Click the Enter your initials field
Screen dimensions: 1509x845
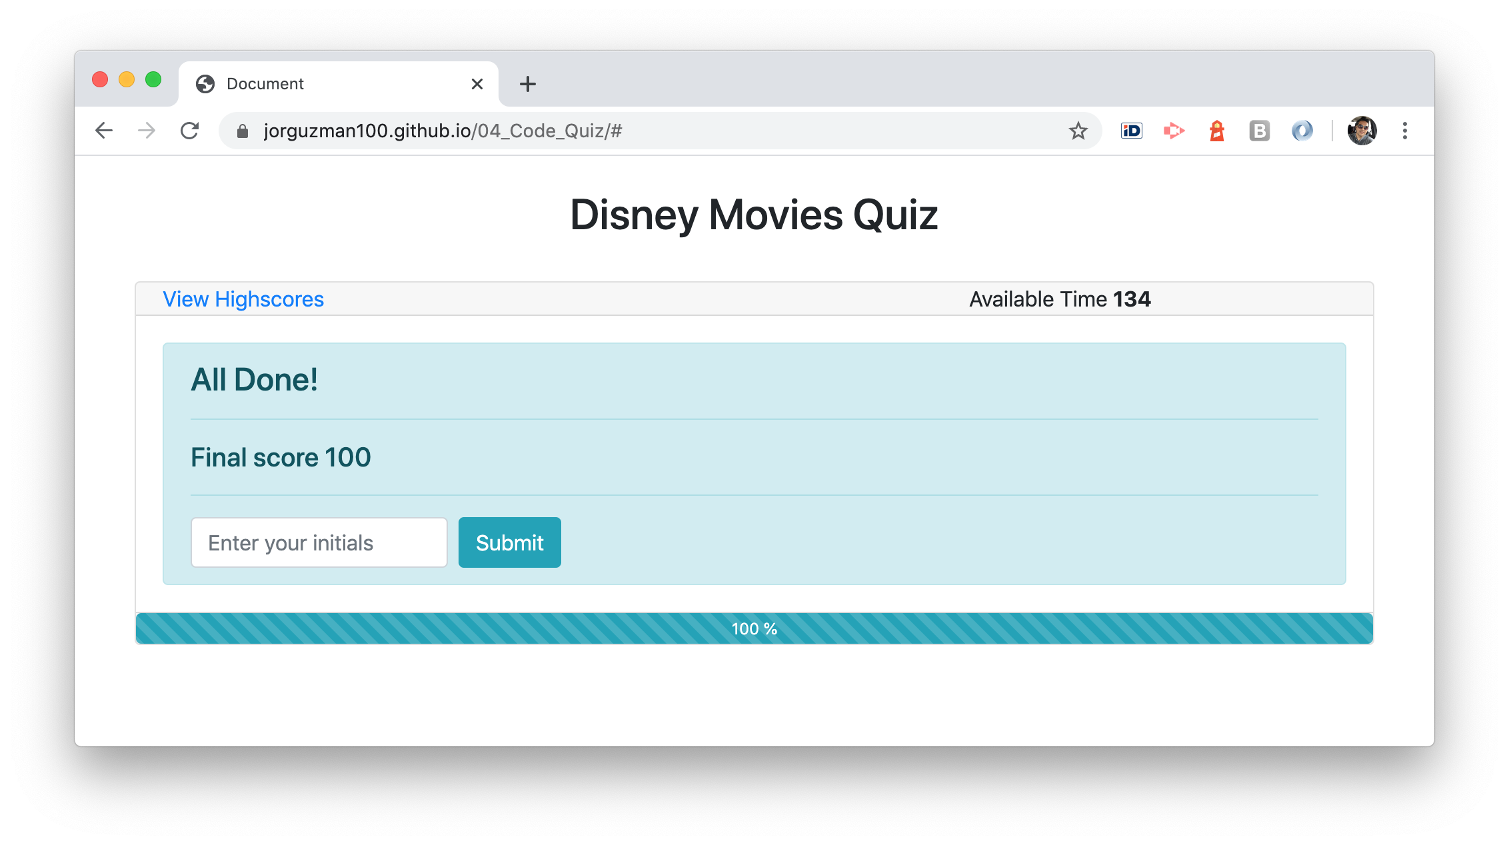(x=319, y=542)
